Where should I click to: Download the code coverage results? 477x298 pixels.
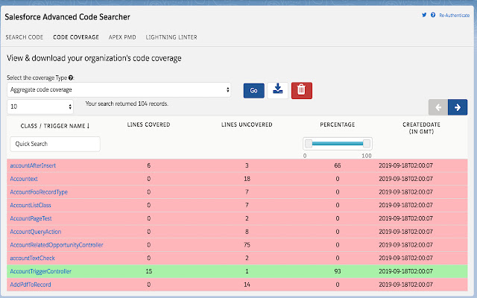coord(277,90)
